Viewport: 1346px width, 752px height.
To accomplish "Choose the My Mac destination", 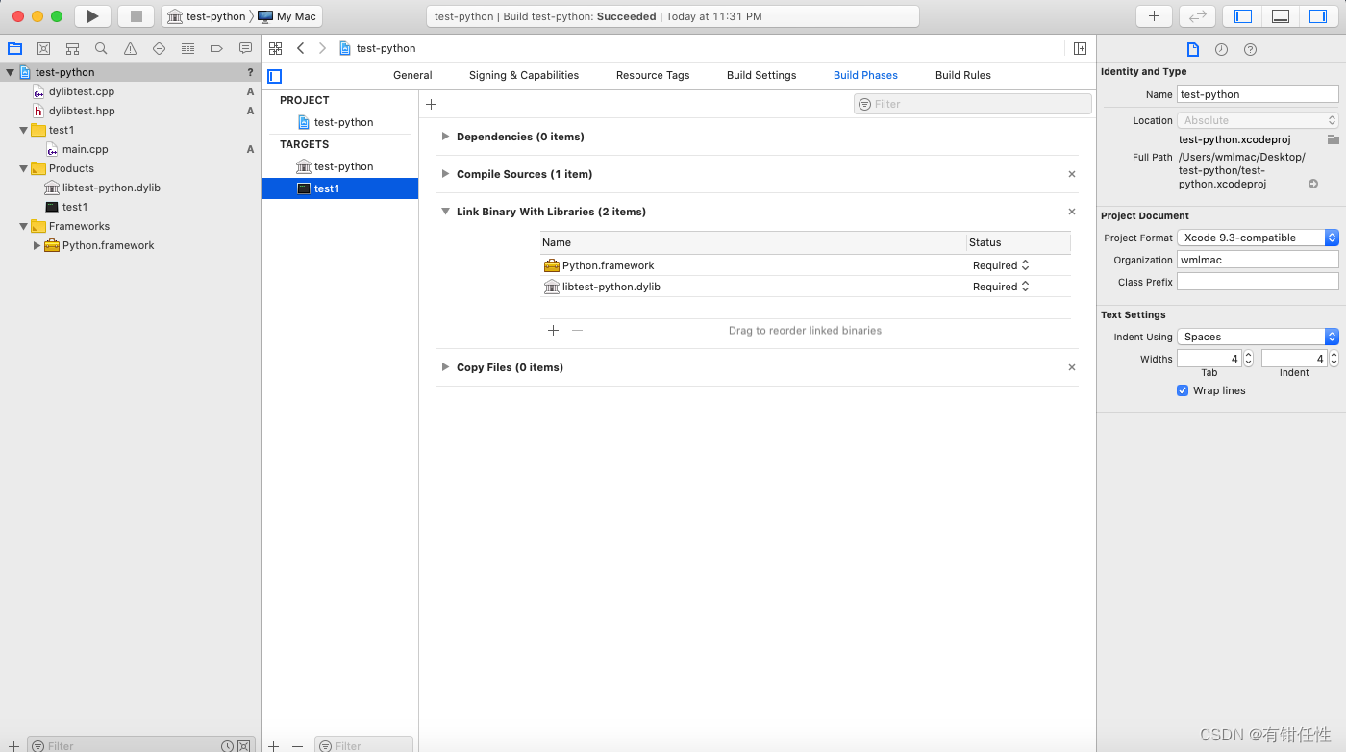I will [x=287, y=16].
